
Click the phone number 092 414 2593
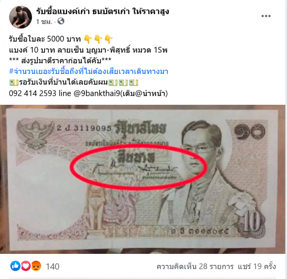point(33,93)
